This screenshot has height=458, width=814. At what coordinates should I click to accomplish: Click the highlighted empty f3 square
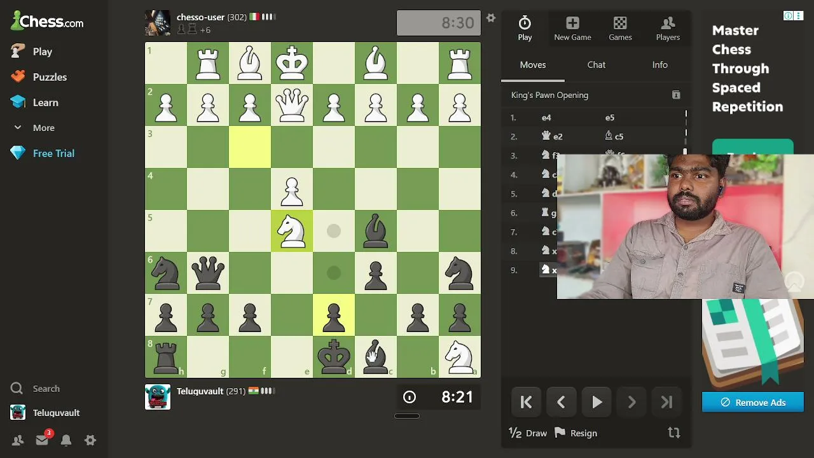pos(250,147)
